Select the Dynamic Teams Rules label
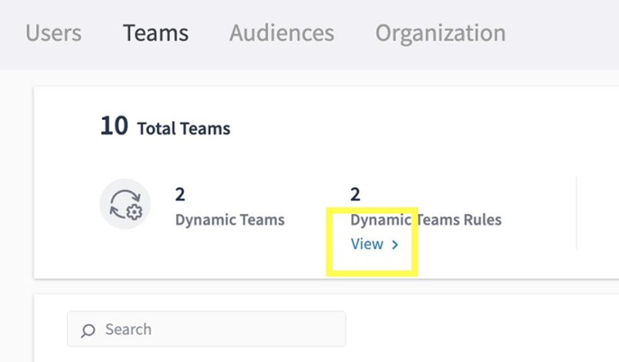The height and width of the screenshot is (362, 619). 426,220
